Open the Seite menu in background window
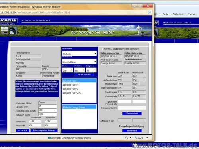This screenshot has width=199, height=149. tap(166, 14)
